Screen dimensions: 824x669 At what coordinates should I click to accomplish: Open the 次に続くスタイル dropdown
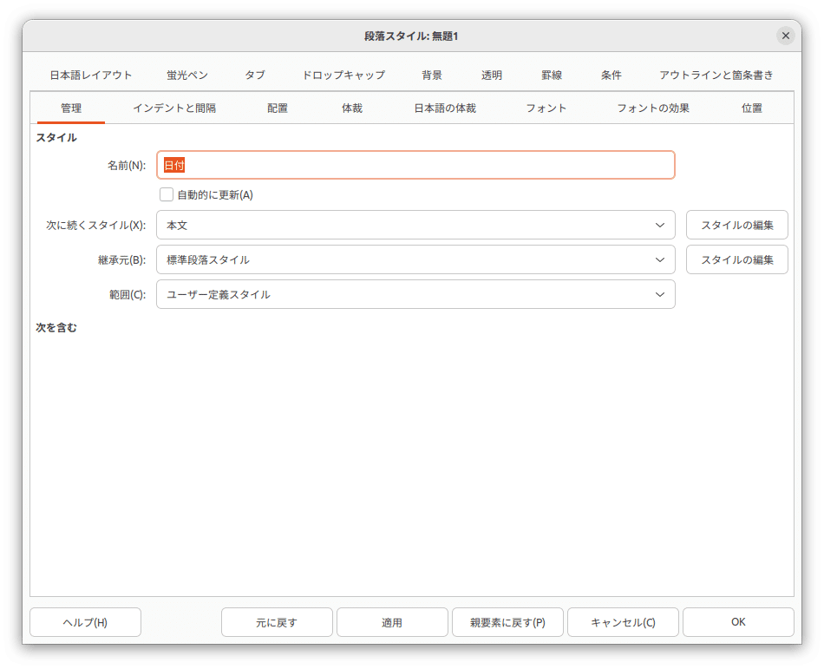coord(415,225)
